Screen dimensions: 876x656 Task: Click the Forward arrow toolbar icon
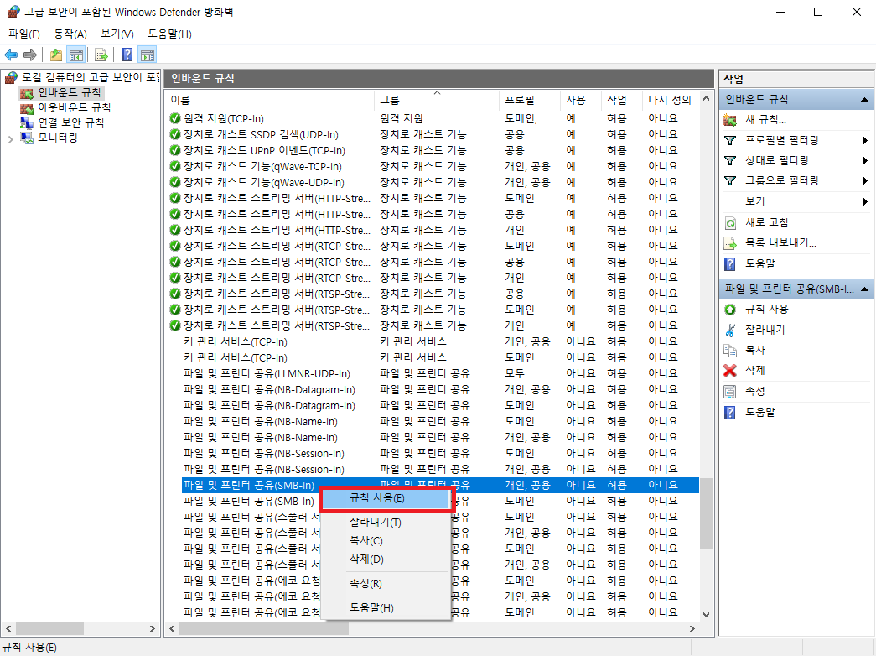[30, 55]
